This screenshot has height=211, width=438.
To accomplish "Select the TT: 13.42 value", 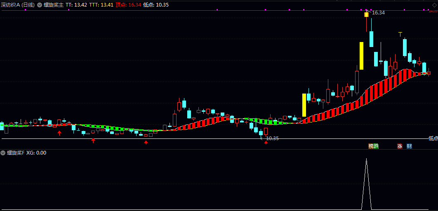I will [77, 5].
